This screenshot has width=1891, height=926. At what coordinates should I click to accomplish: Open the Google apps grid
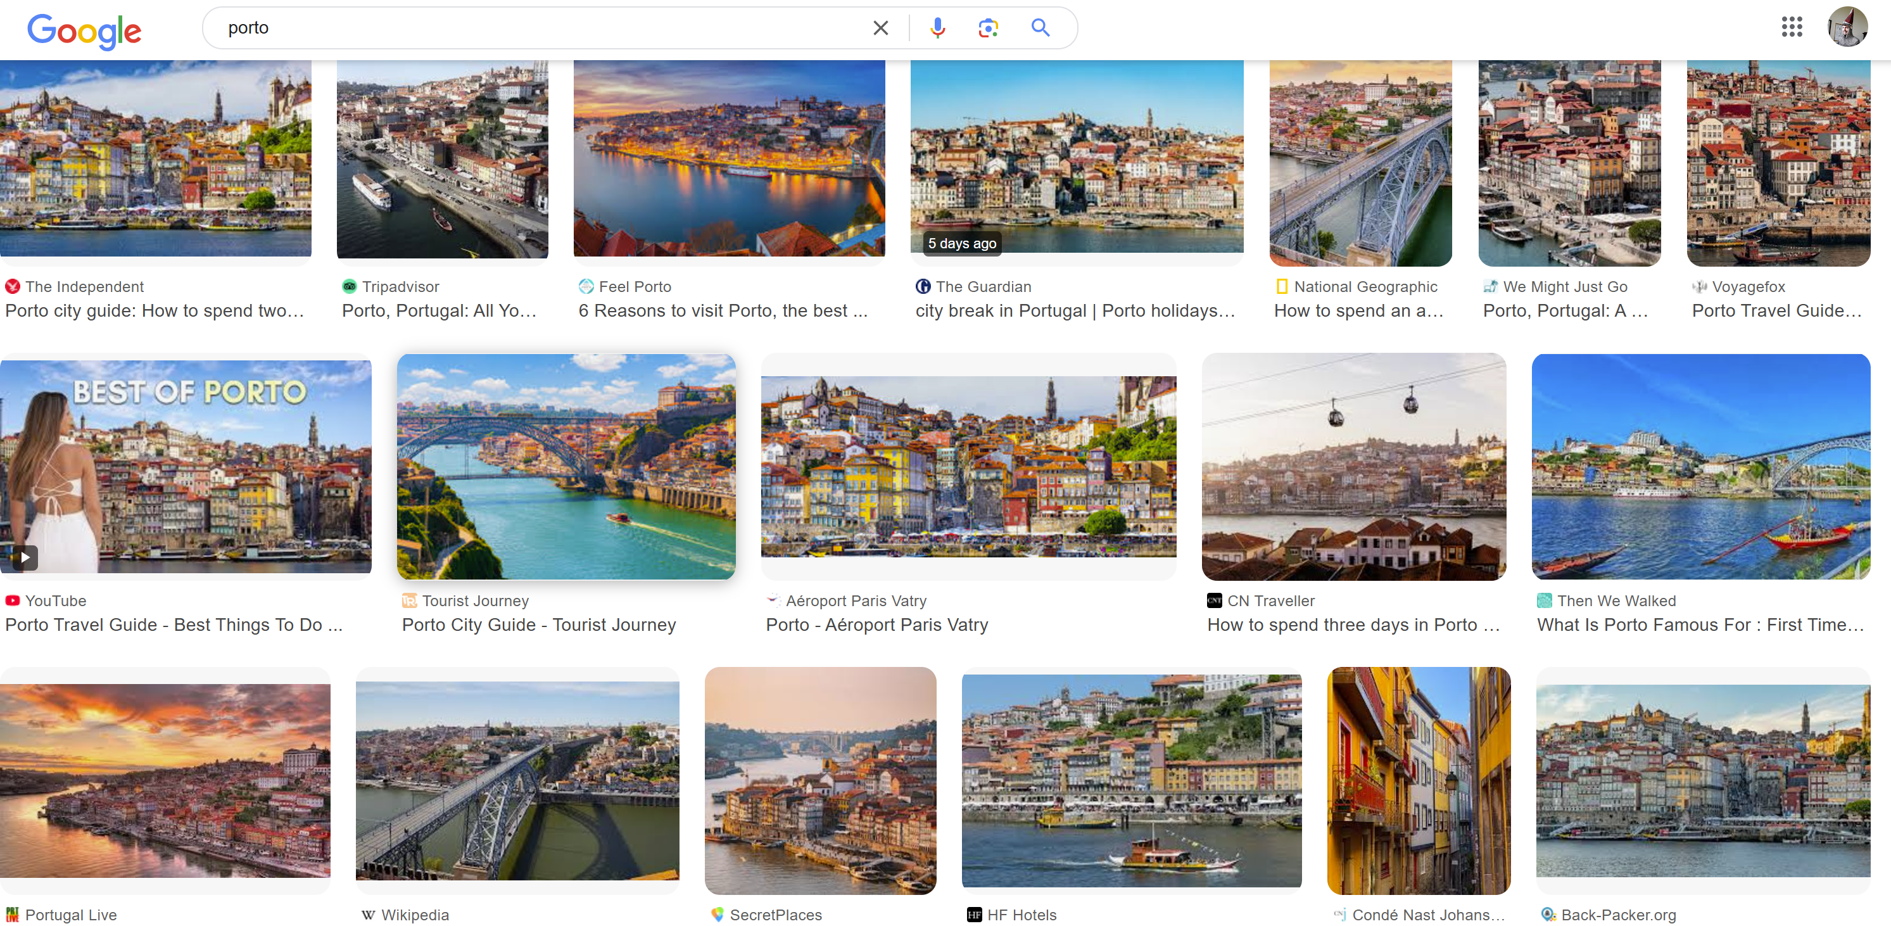pos(1791,27)
